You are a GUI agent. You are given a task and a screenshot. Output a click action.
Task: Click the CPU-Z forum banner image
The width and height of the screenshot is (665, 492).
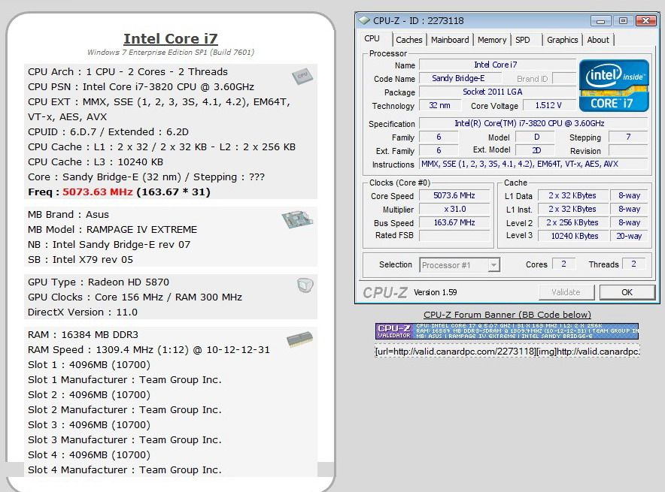pyautogui.click(x=506, y=331)
